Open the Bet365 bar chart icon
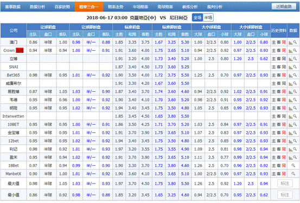 290,76
